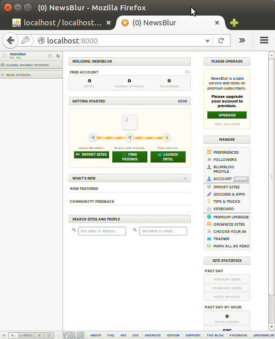
Task: Click the home dashboard icon in sidebar
Action: [50, 56]
